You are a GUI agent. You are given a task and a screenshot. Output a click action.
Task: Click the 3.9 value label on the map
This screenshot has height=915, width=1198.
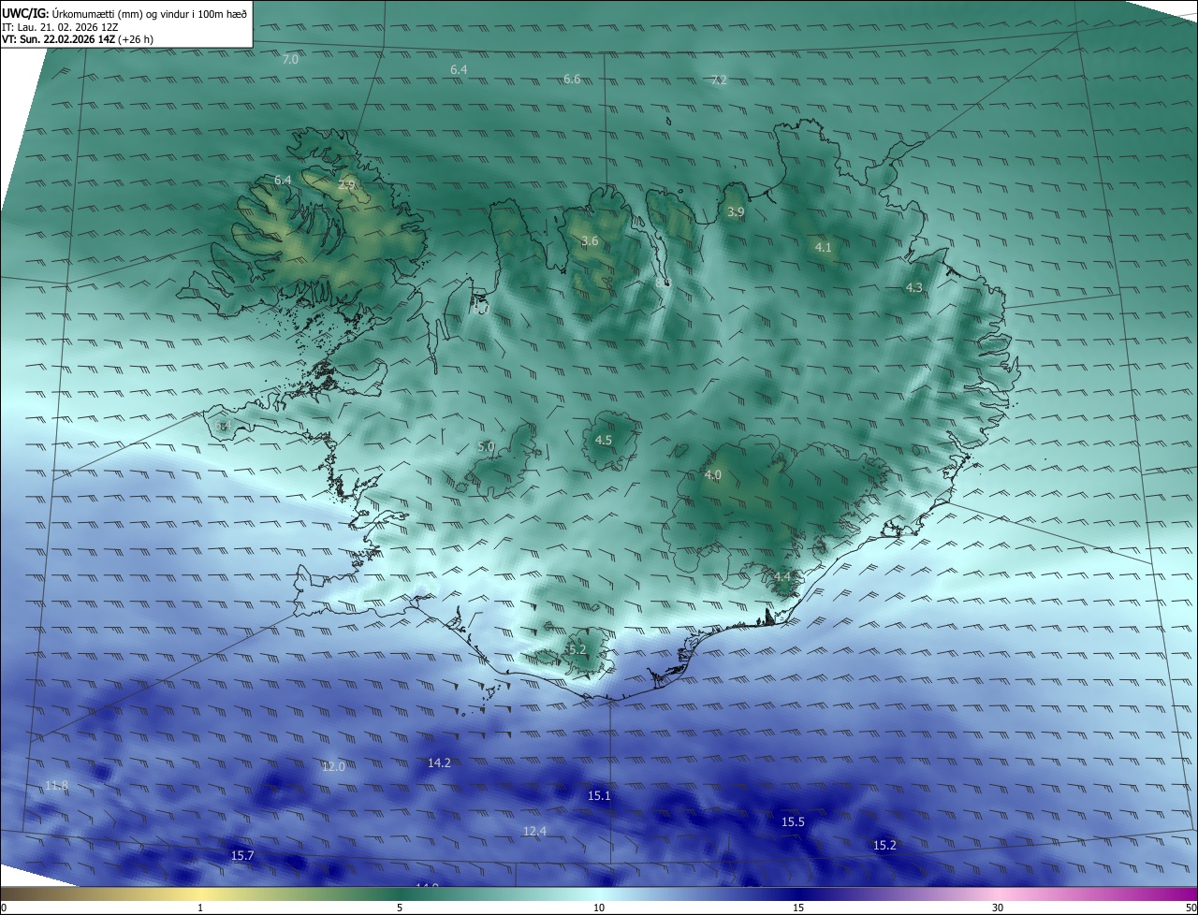pos(736,212)
